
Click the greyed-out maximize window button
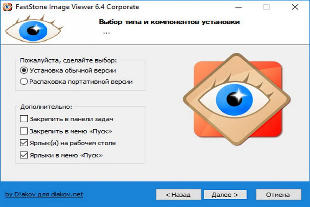266,7
